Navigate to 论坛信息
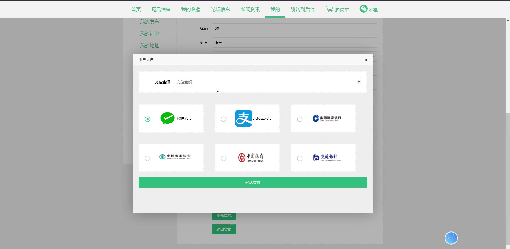Screen dimensions: 510x249 [x=221, y=10]
